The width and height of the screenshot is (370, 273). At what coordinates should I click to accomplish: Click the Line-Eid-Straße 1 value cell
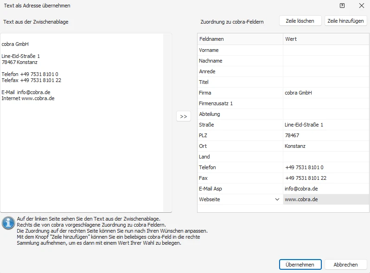pos(326,125)
